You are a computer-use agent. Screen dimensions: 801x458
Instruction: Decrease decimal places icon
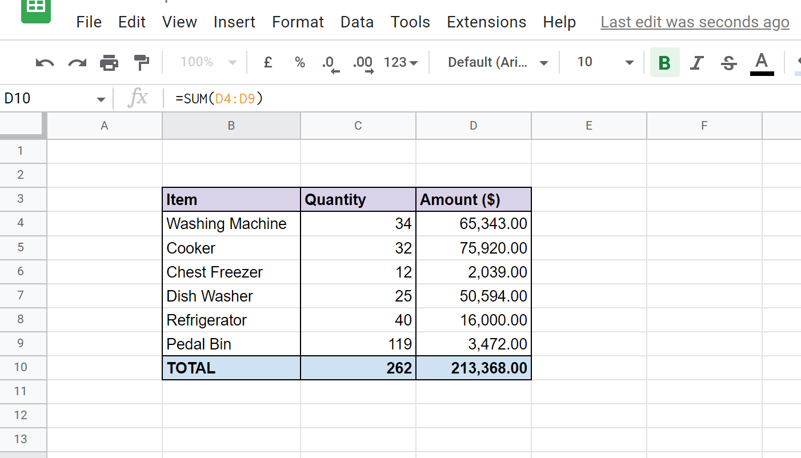tap(330, 63)
